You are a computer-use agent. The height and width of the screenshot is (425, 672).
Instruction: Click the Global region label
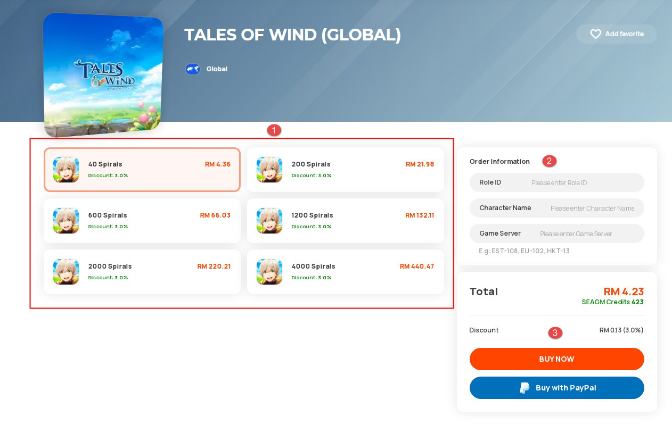click(x=217, y=69)
